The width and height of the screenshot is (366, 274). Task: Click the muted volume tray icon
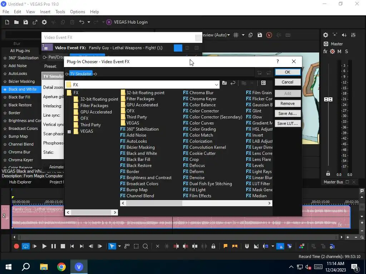tap(308, 267)
